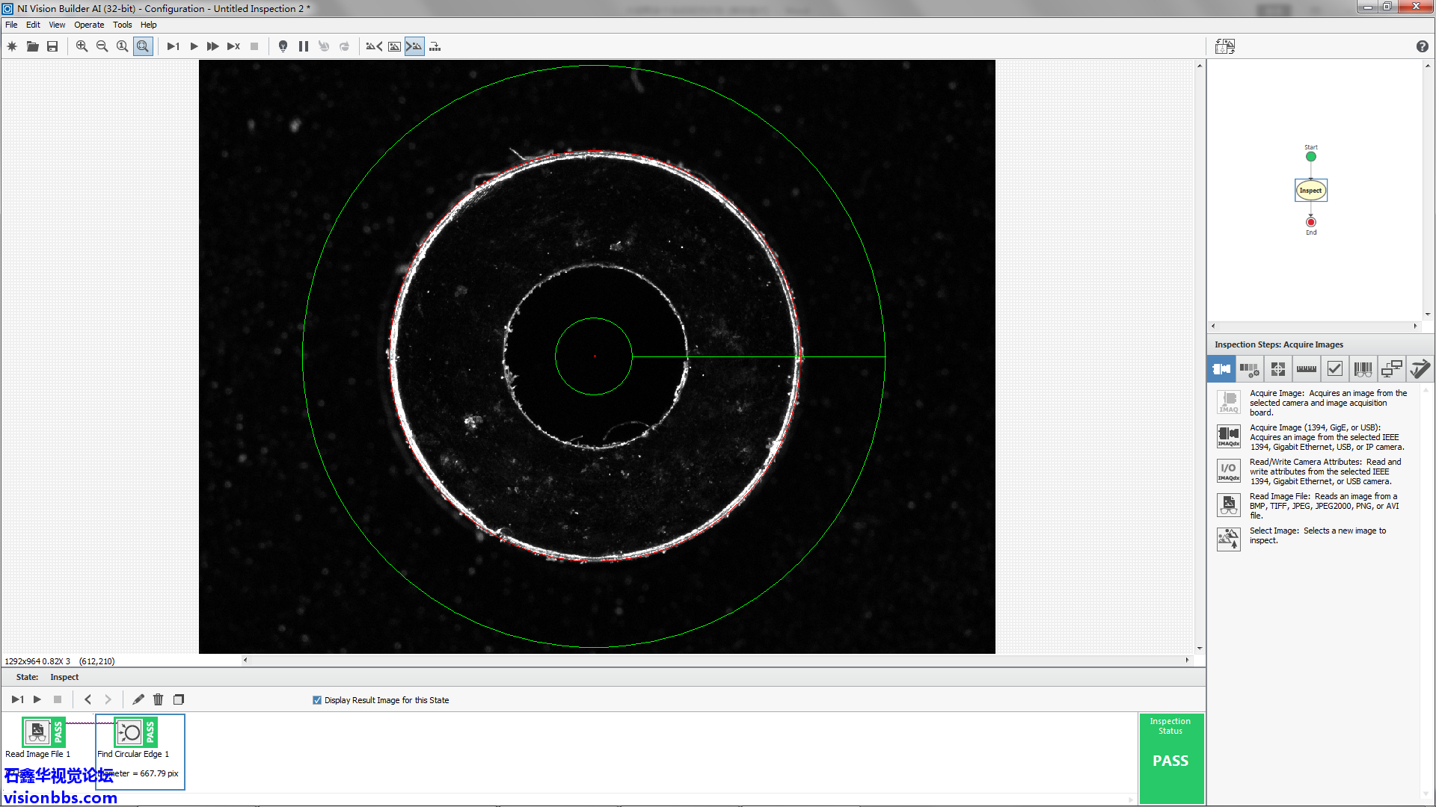Click image view scroll-right arrow
This screenshot has width=1436, height=807.
click(x=1187, y=660)
